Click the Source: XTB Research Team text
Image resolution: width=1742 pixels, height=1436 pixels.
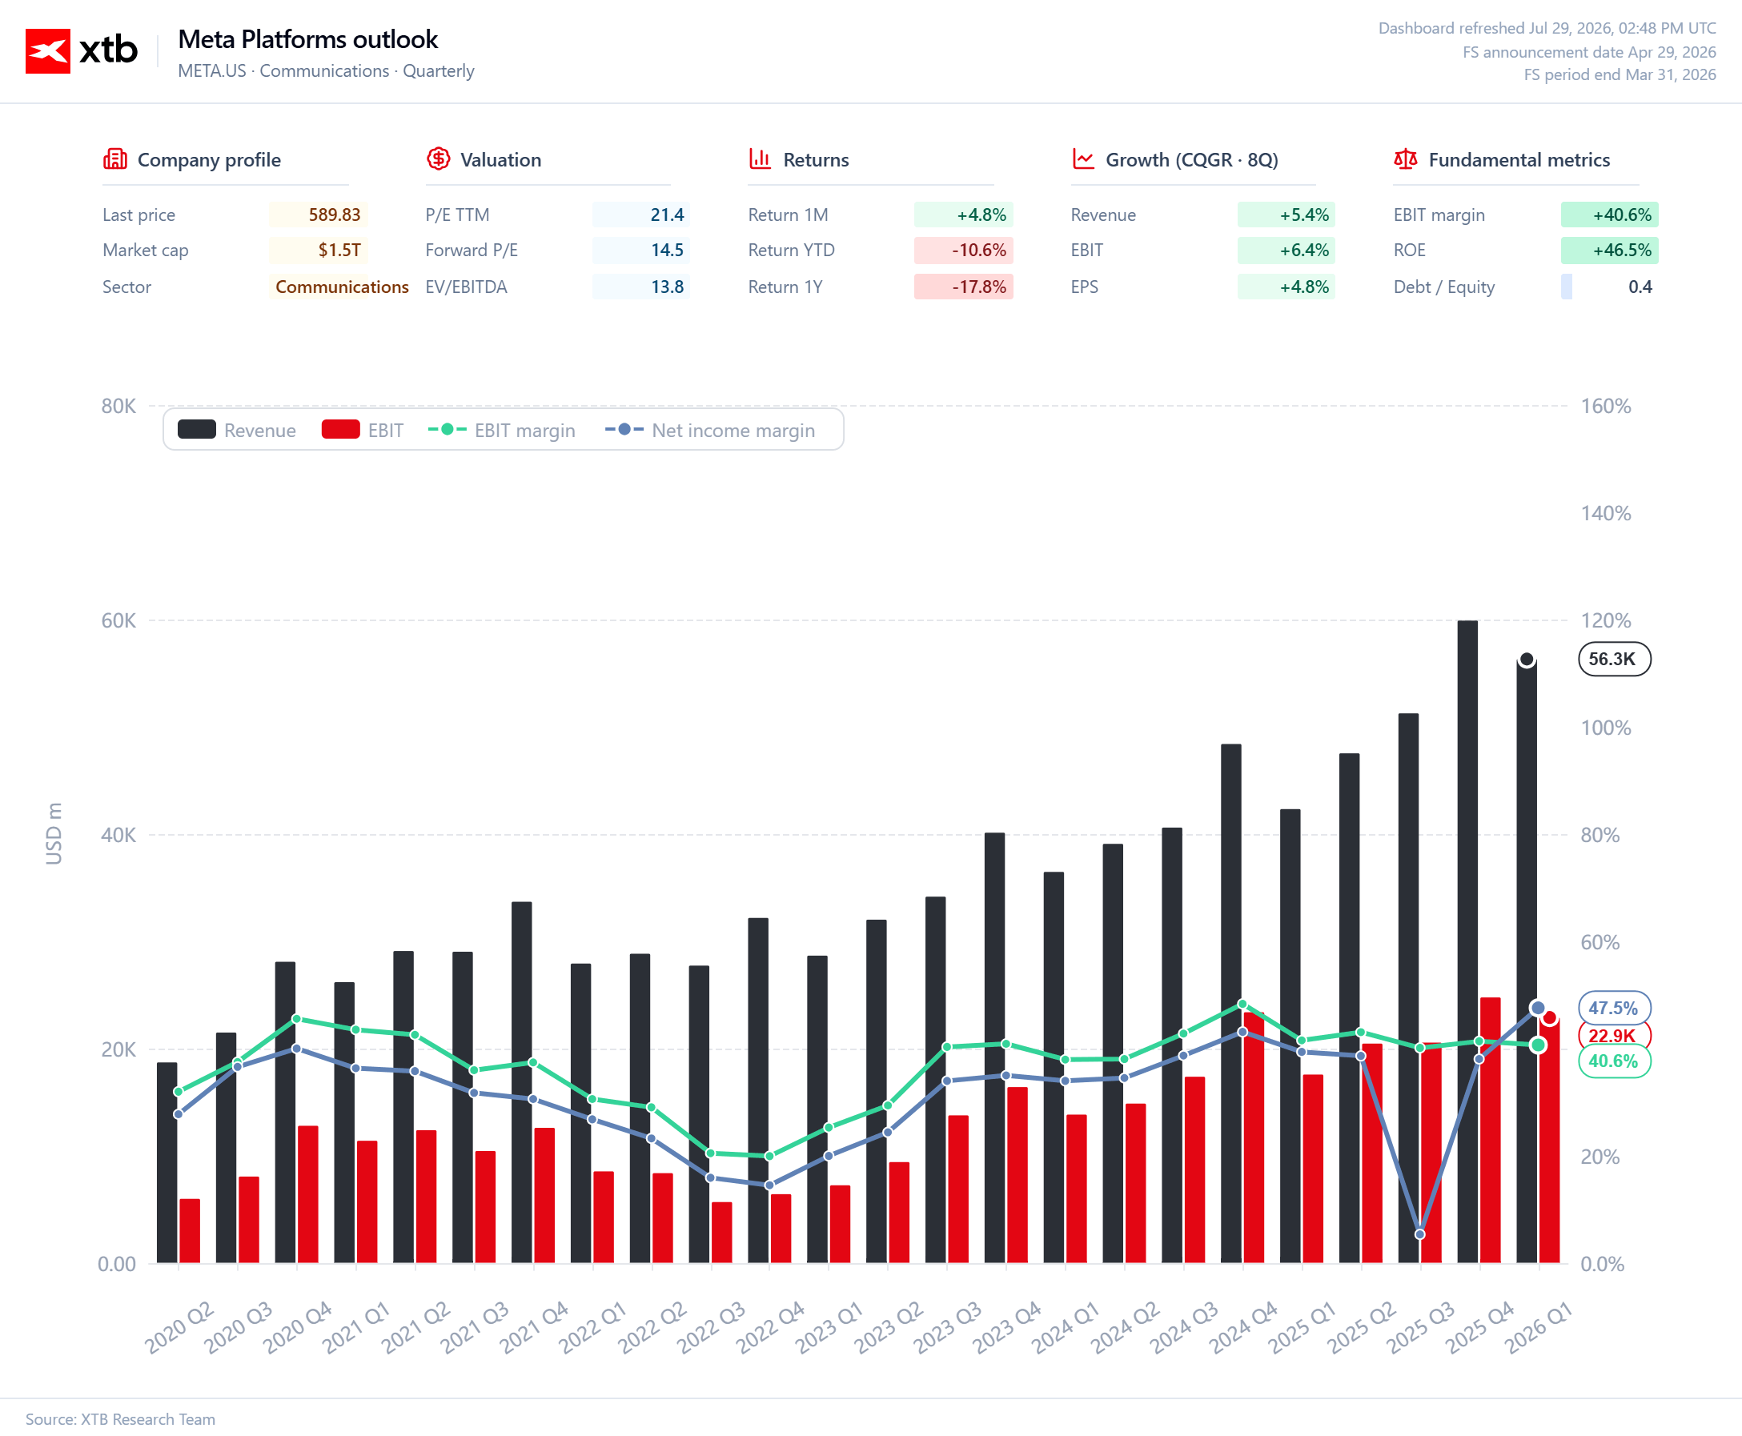click(x=120, y=1418)
